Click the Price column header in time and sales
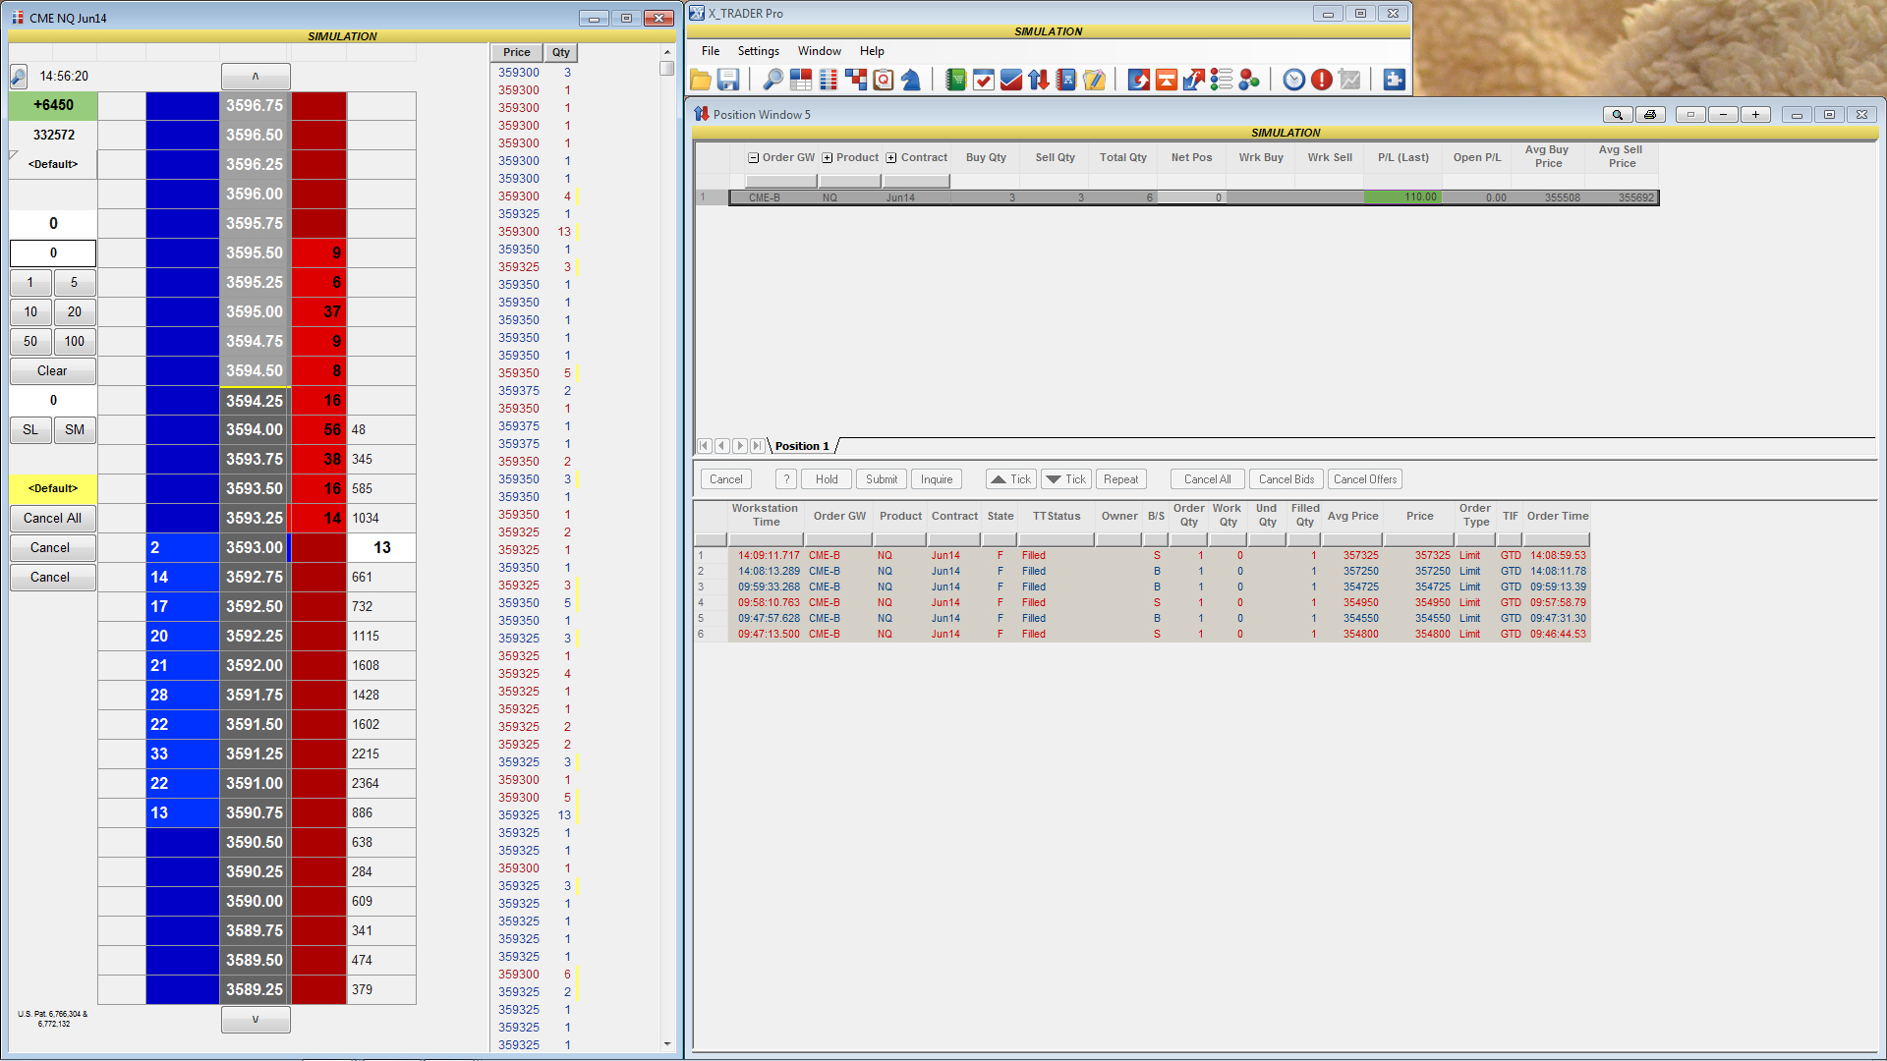The height and width of the screenshot is (1061, 1887). (x=517, y=53)
